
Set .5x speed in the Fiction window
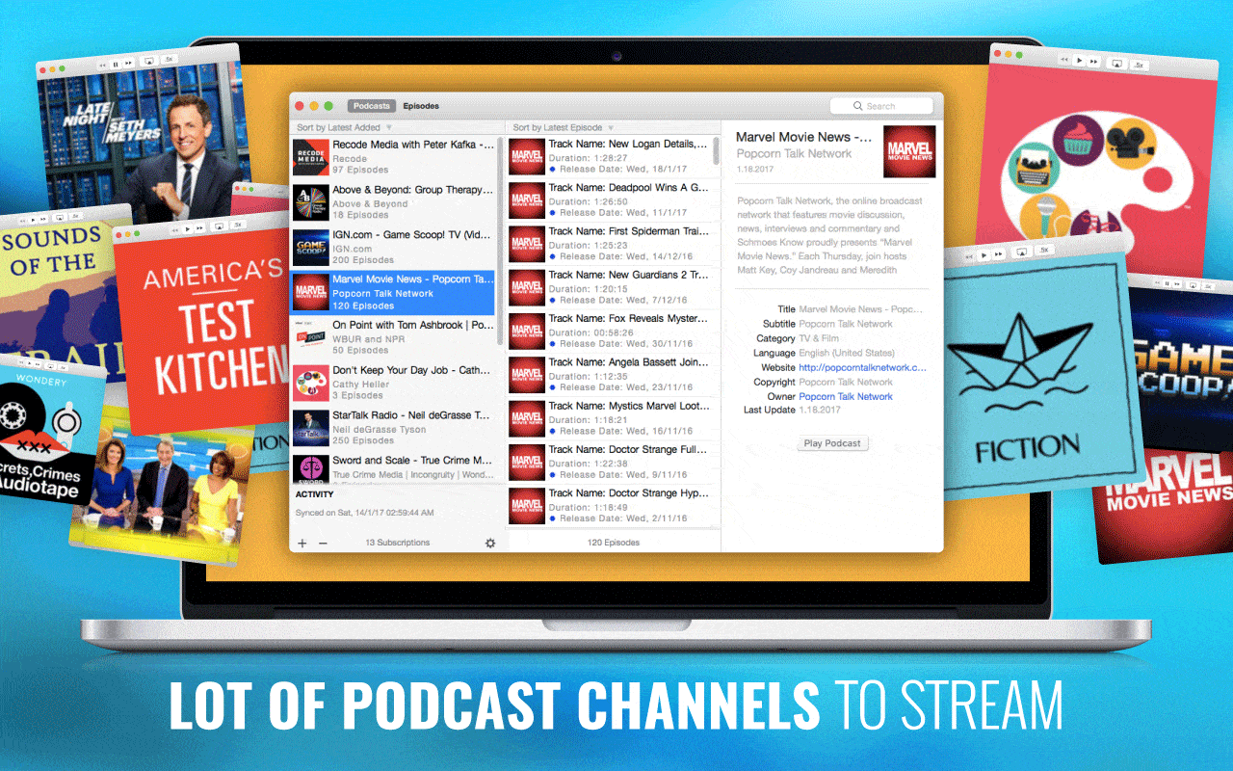(x=1044, y=250)
